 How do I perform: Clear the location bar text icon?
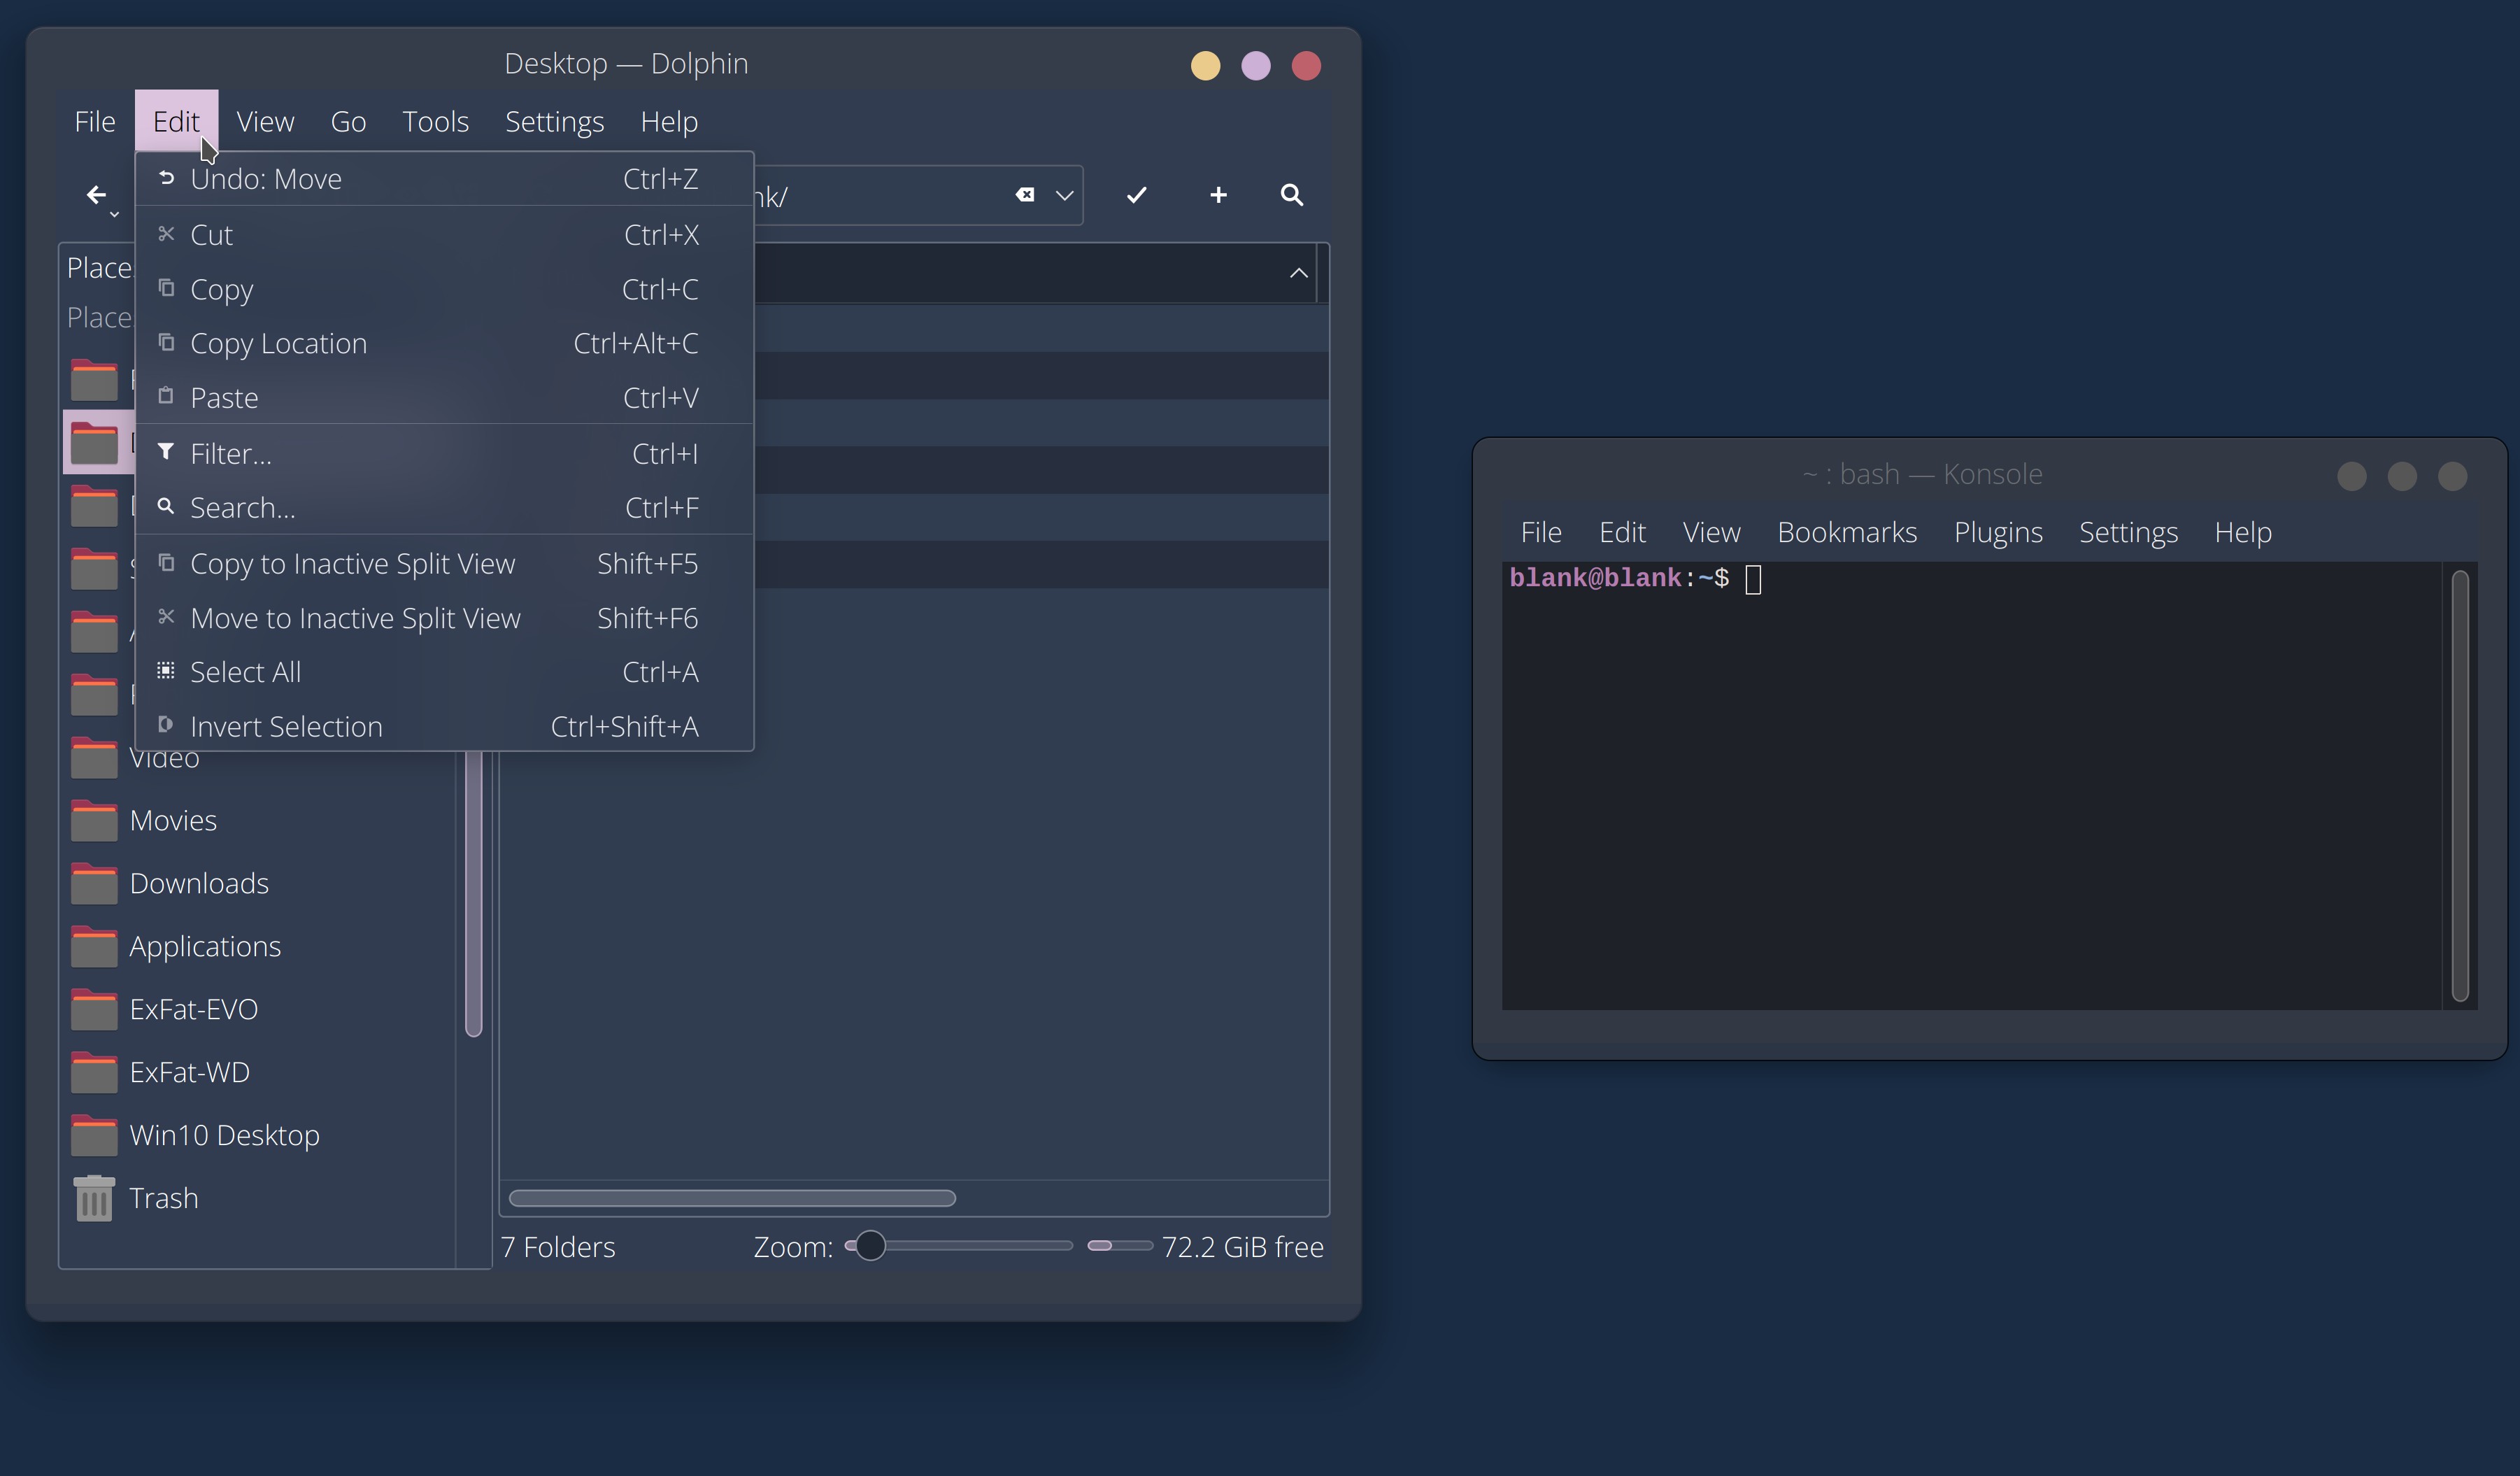pyautogui.click(x=1025, y=195)
